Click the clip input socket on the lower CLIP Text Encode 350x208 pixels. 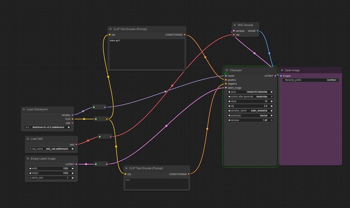click(x=125, y=174)
